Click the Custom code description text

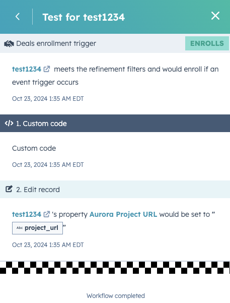(34, 148)
